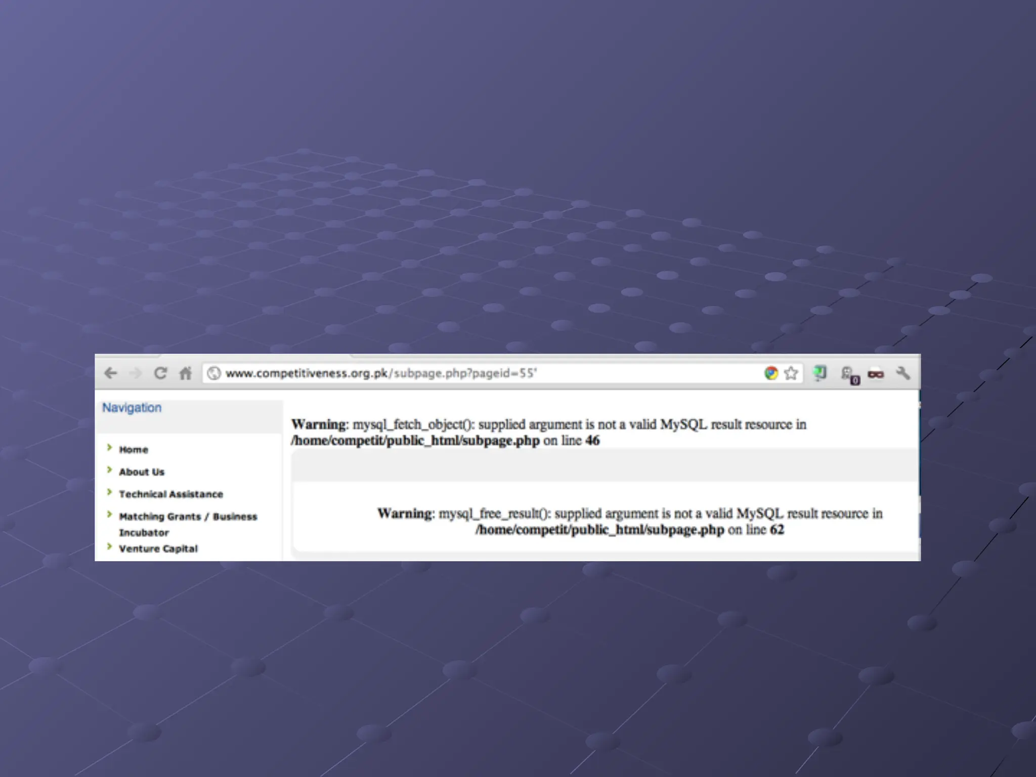The width and height of the screenshot is (1036, 777).
Task: Open the About Us link
Action: click(142, 472)
